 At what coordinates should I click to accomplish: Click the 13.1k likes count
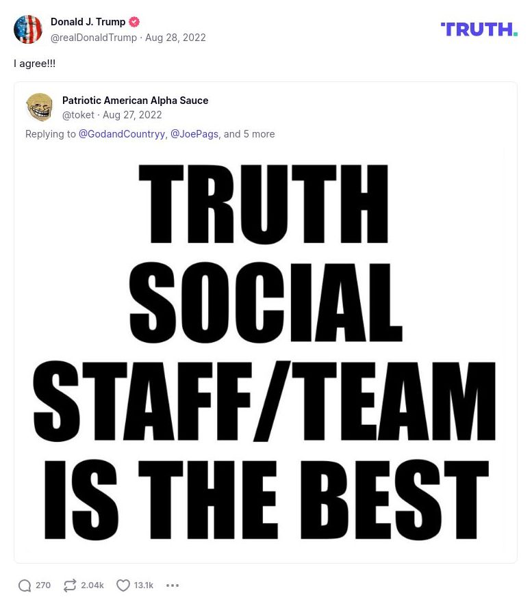pos(144,585)
